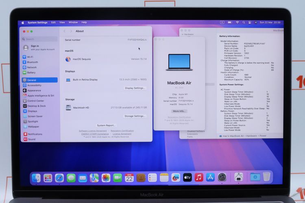Open Music app in the Dock

pyautogui.click(x=199, y=177)
